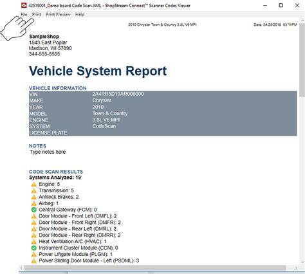The width and height of the screenshot is (305, 274).
Task: Select the MAKE value Chrysler
Action: click(102, 100)
